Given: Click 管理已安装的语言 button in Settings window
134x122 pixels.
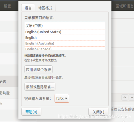Looking at the screenshot, I should click(123, 109).
